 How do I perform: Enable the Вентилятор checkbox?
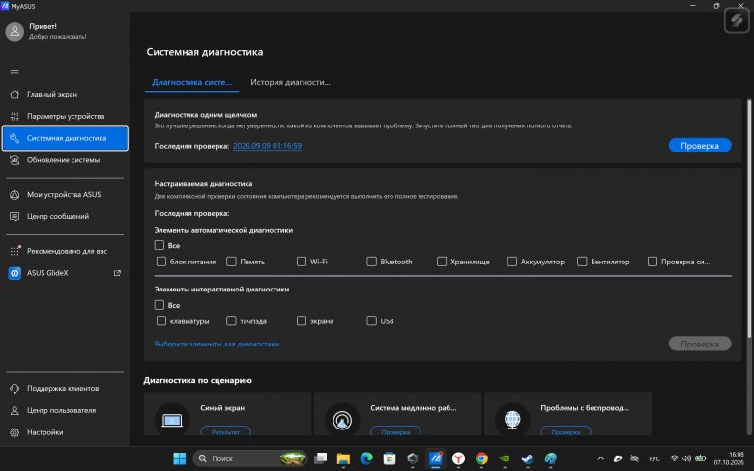(582, 262)
